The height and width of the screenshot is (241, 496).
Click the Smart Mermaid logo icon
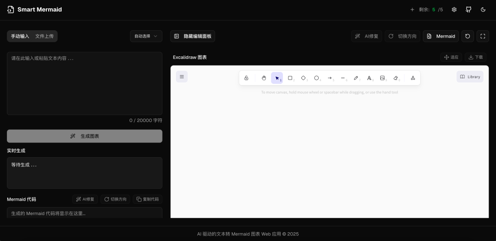(11, 10)
